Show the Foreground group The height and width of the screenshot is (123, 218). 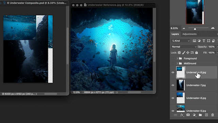point(173,58)
